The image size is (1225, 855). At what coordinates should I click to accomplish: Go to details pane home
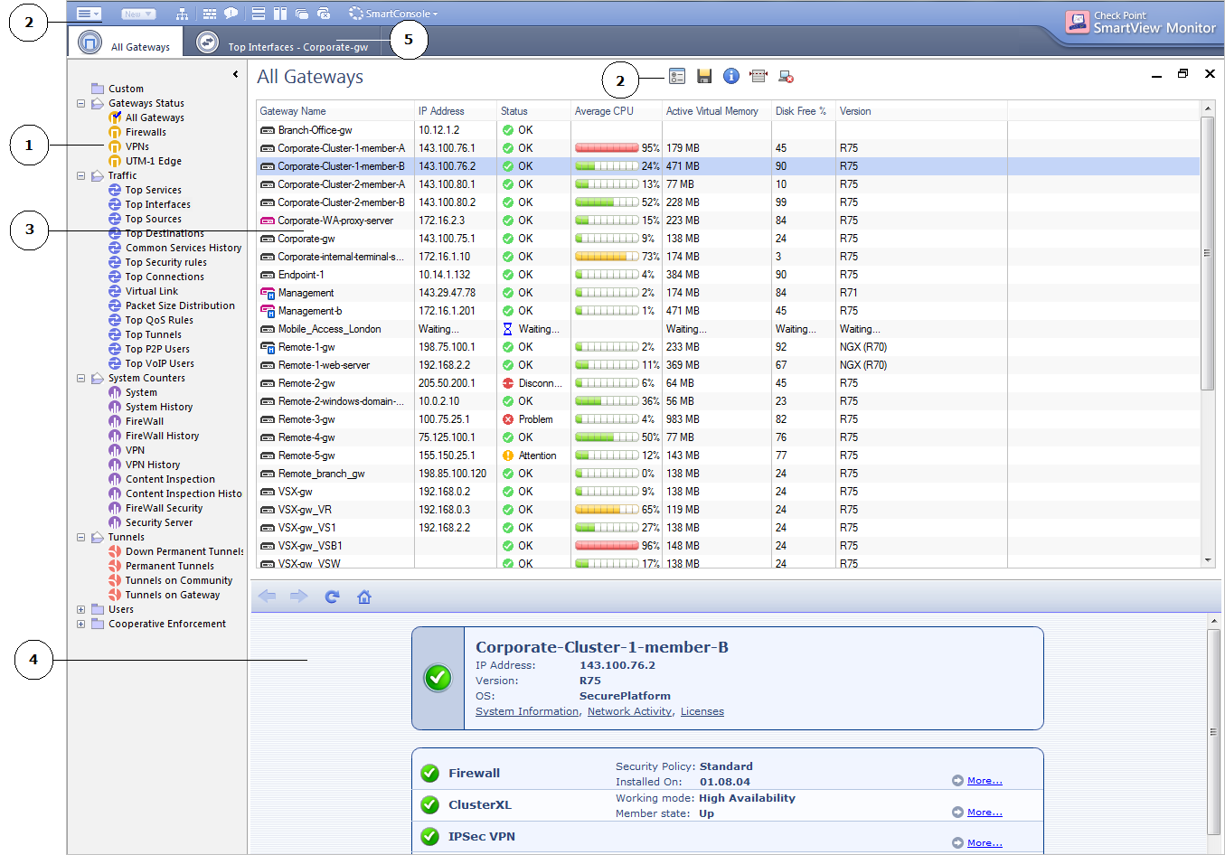[364, 597]
